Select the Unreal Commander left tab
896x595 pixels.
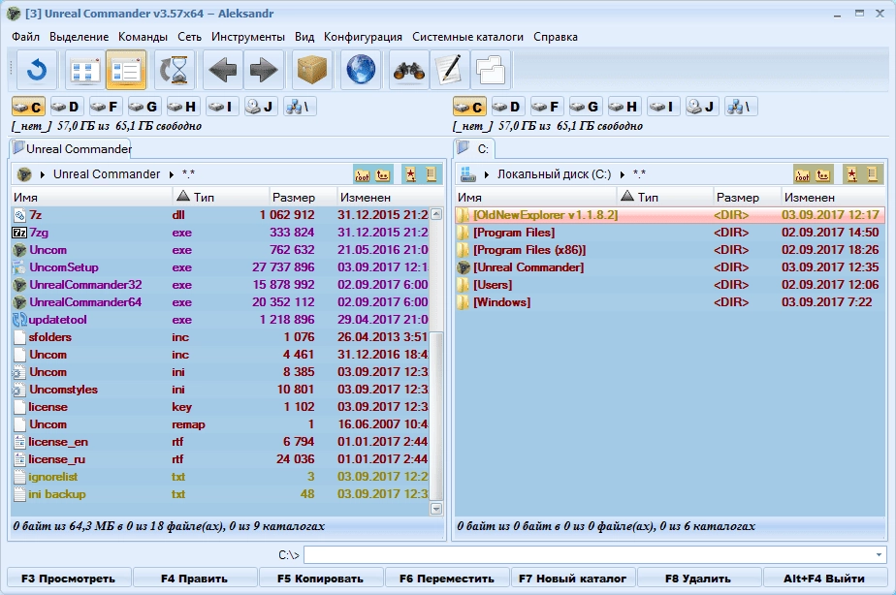71,149
